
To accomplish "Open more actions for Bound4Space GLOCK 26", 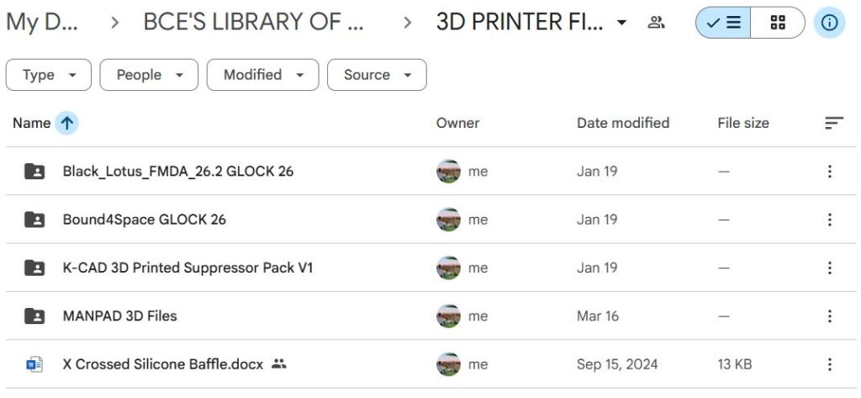I will (x=829, y=220).
